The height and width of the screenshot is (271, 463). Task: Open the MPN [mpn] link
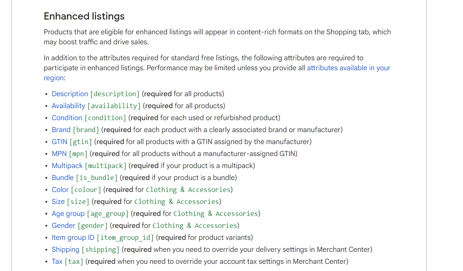pos(70,154)
